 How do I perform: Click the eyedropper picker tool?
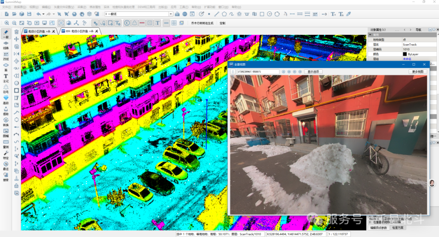(349, 14)
